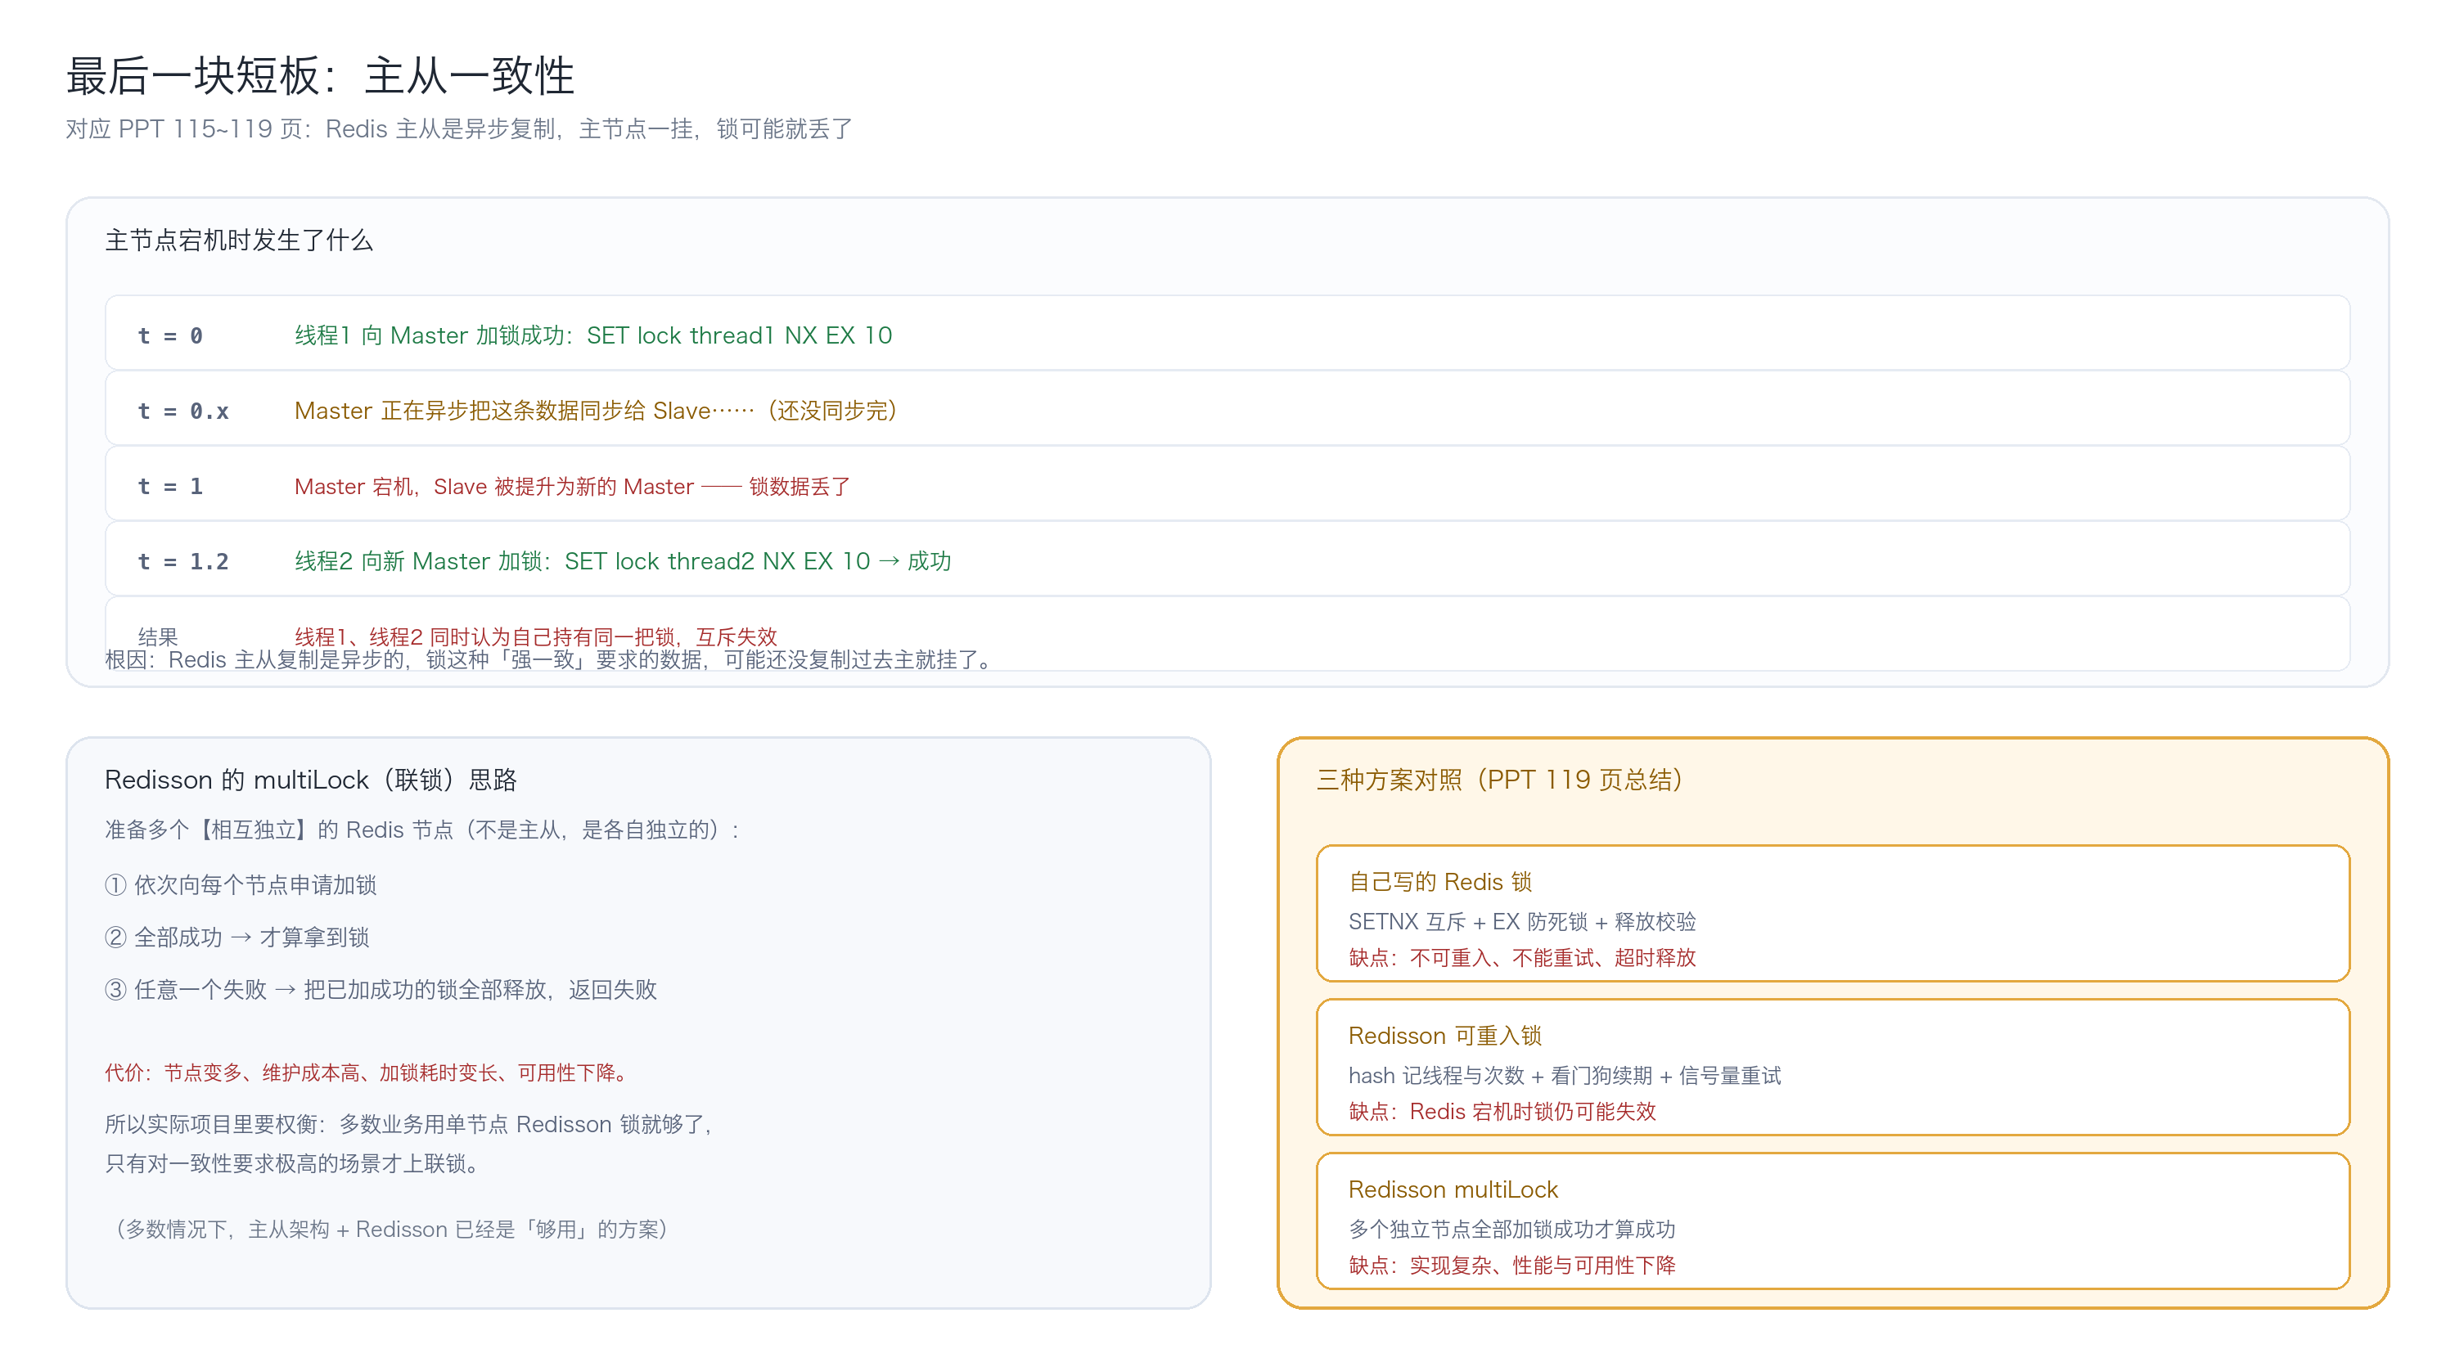Click the card title 自己写的 Redis 锁
2455x1358 pixels.
point(1440,882)
